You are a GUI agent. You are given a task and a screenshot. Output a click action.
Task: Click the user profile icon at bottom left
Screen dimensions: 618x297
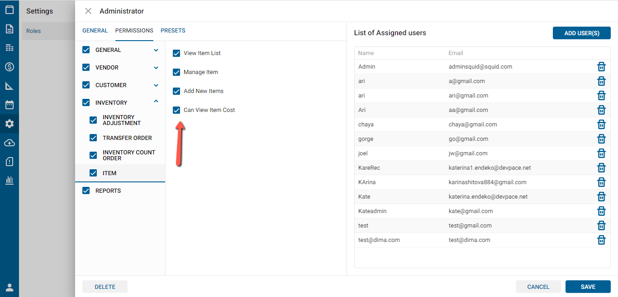click(10, 288)
